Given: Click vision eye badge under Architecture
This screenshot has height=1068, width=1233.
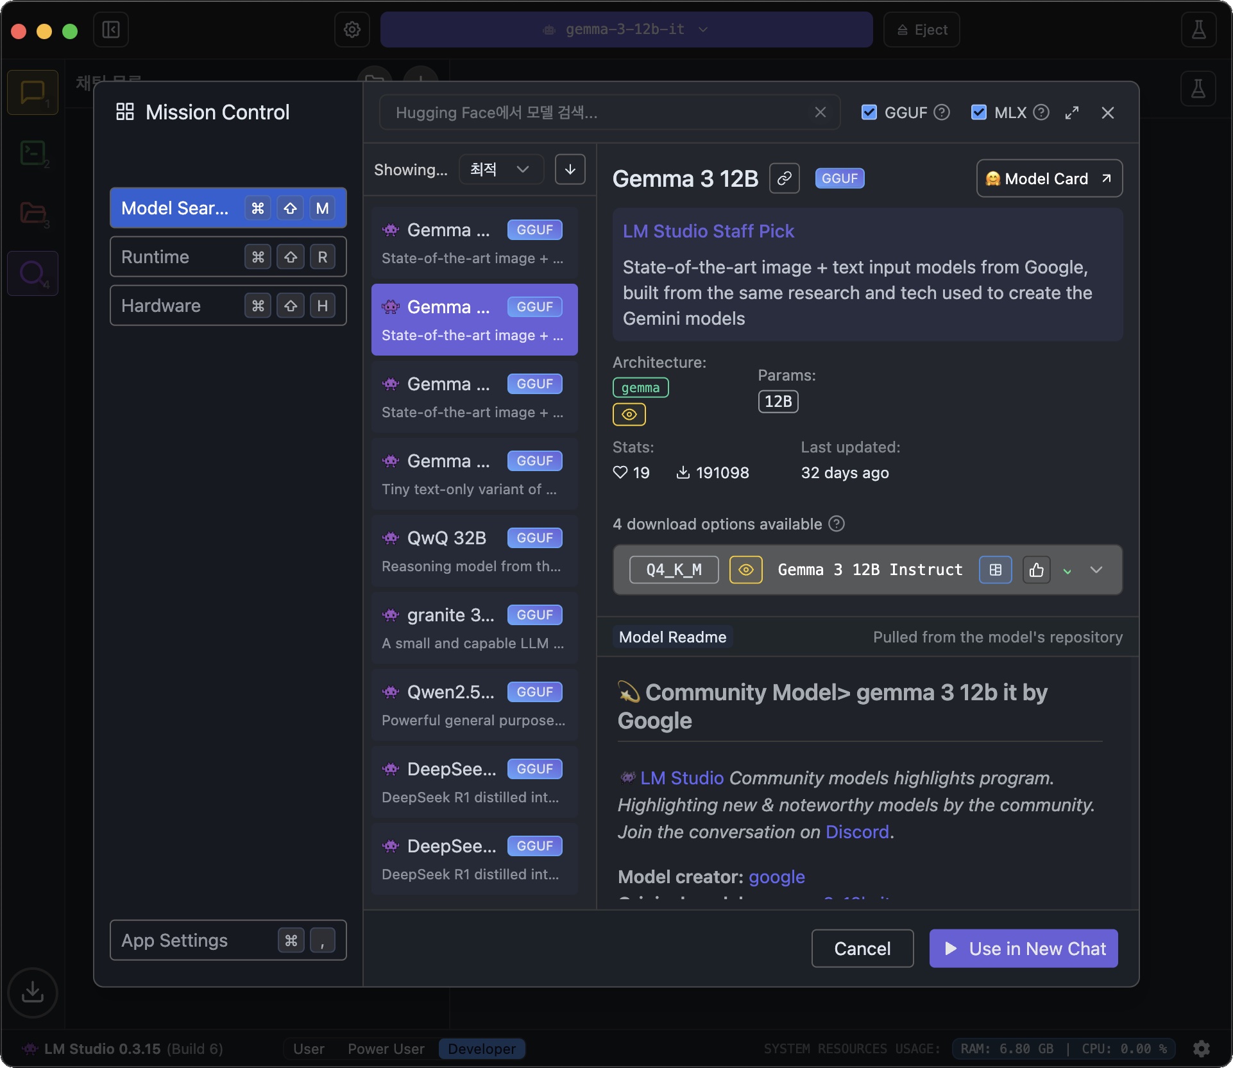Looking at the screenshot, I should [x=629, y=415].
